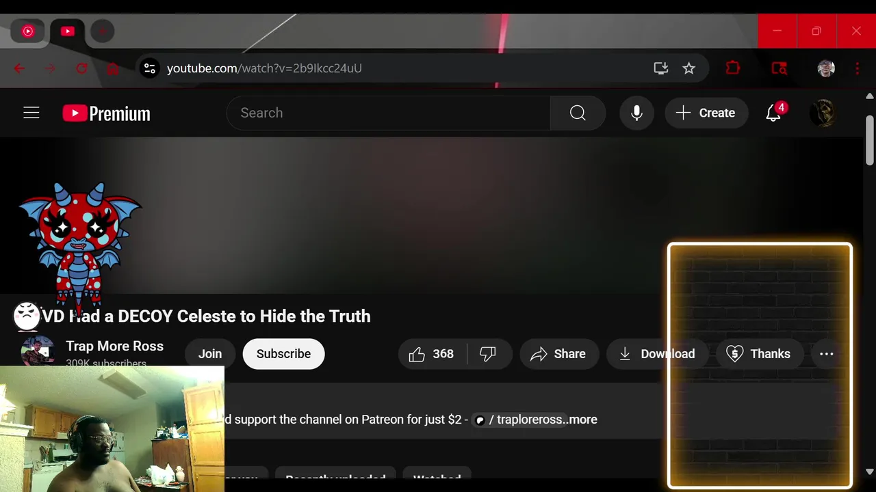The width and height of the screenshot is (876, 492).
Task: Switch to the active YouTube video tab
Action: 67,31
